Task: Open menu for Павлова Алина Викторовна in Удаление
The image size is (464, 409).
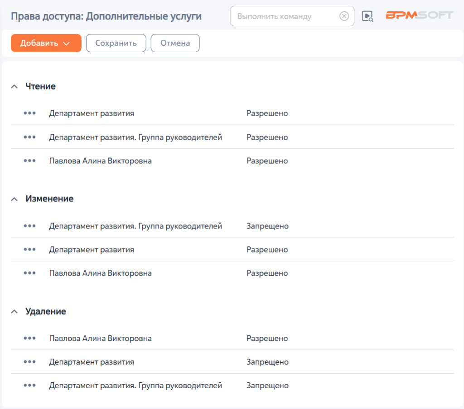Action: point(29,338)
